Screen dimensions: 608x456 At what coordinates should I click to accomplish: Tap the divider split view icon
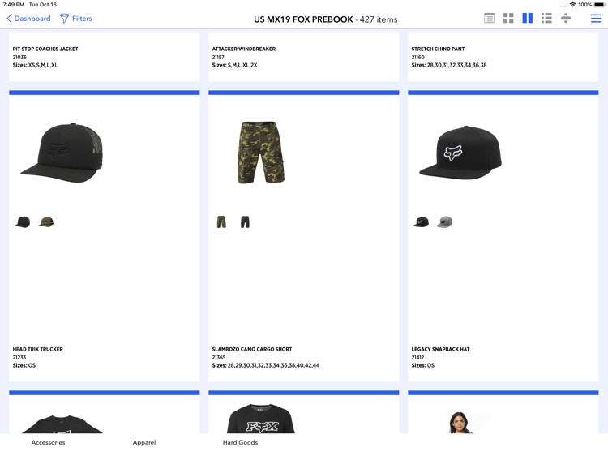(x=566, y=18)
